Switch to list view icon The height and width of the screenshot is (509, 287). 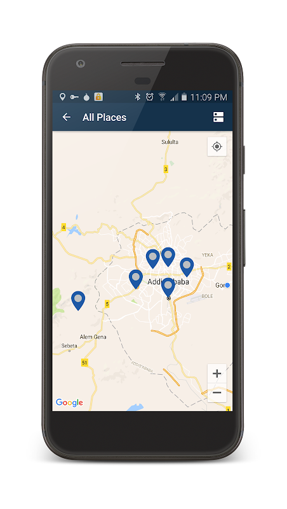[x=218, y=117]
